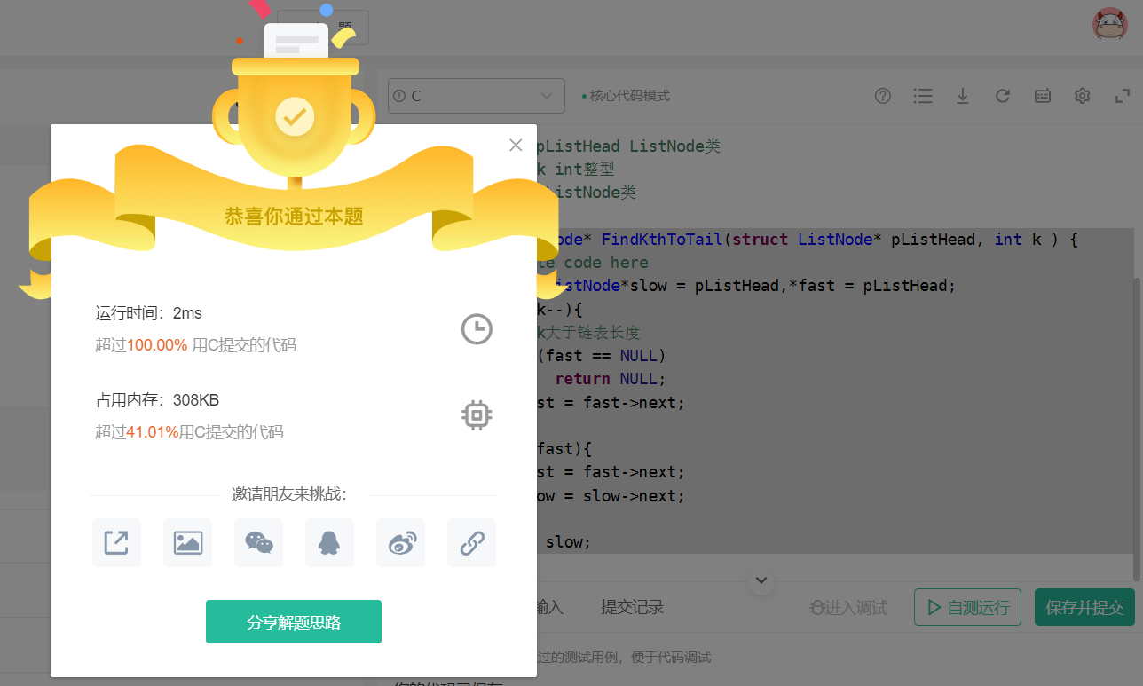Click the user avatar

[1109, 25]
